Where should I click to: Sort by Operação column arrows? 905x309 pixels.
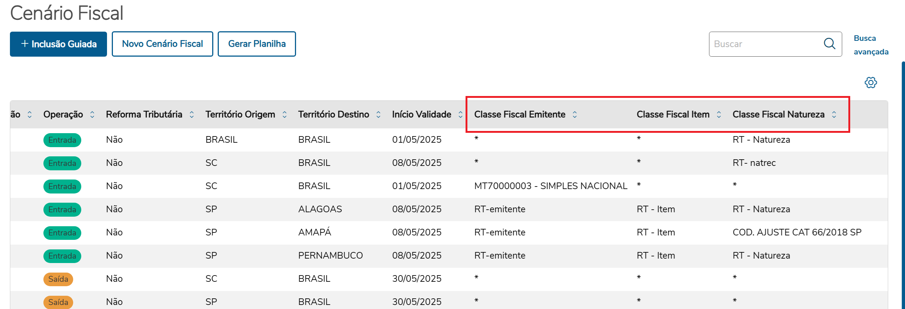tap(92, 115)
